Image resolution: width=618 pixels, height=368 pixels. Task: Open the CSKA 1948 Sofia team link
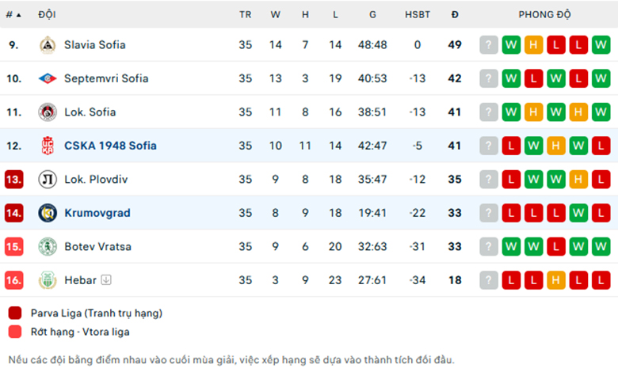[110, 146]
